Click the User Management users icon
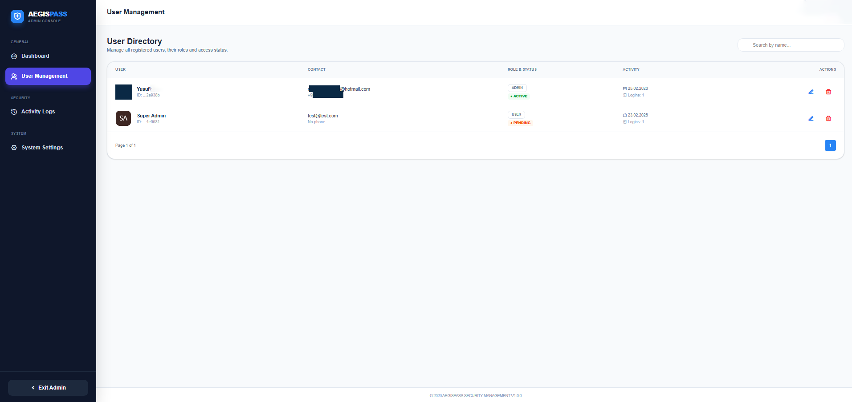Image resolution: width=852 pixels, height=402 pixels. point(14,76)
